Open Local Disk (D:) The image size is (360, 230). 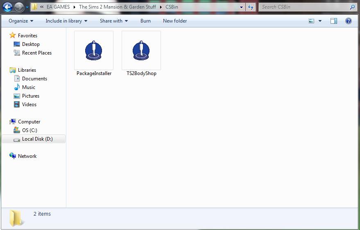37,139
